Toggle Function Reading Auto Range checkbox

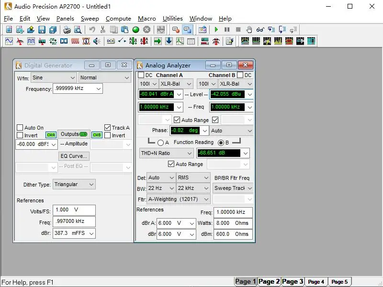click(171, 164)
